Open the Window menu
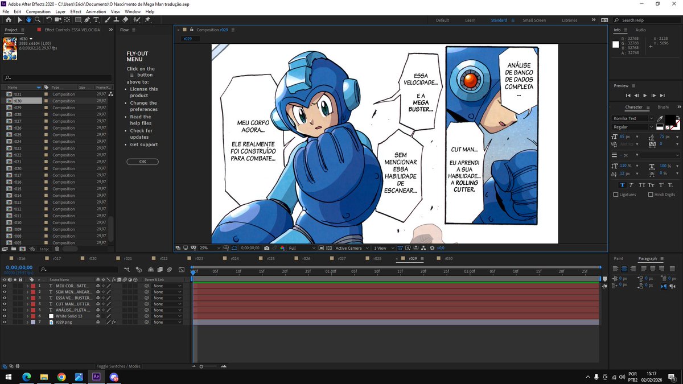 pyautogui.click(x=133, y=11)
